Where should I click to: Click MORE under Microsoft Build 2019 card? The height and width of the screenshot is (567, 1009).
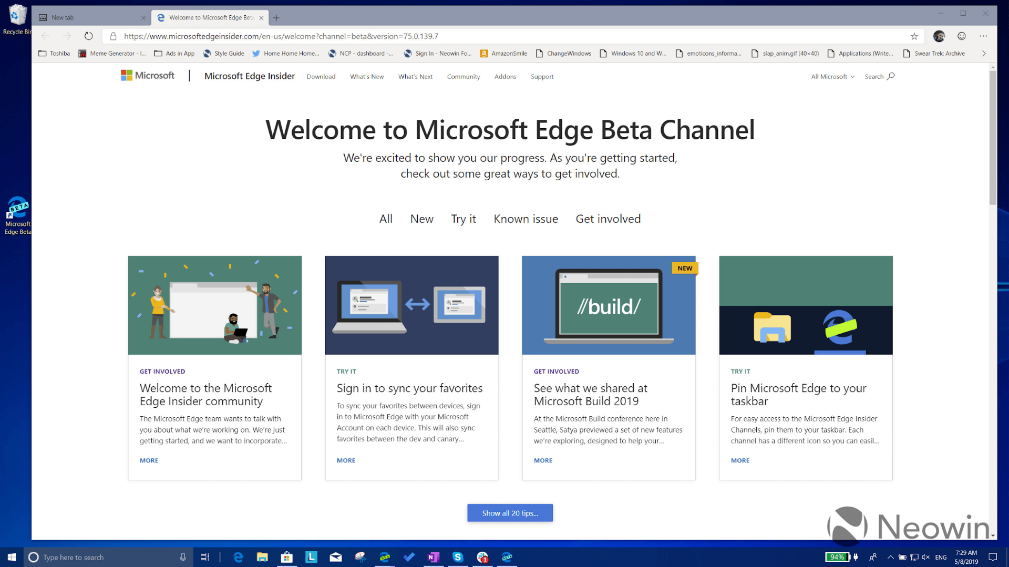543,460
